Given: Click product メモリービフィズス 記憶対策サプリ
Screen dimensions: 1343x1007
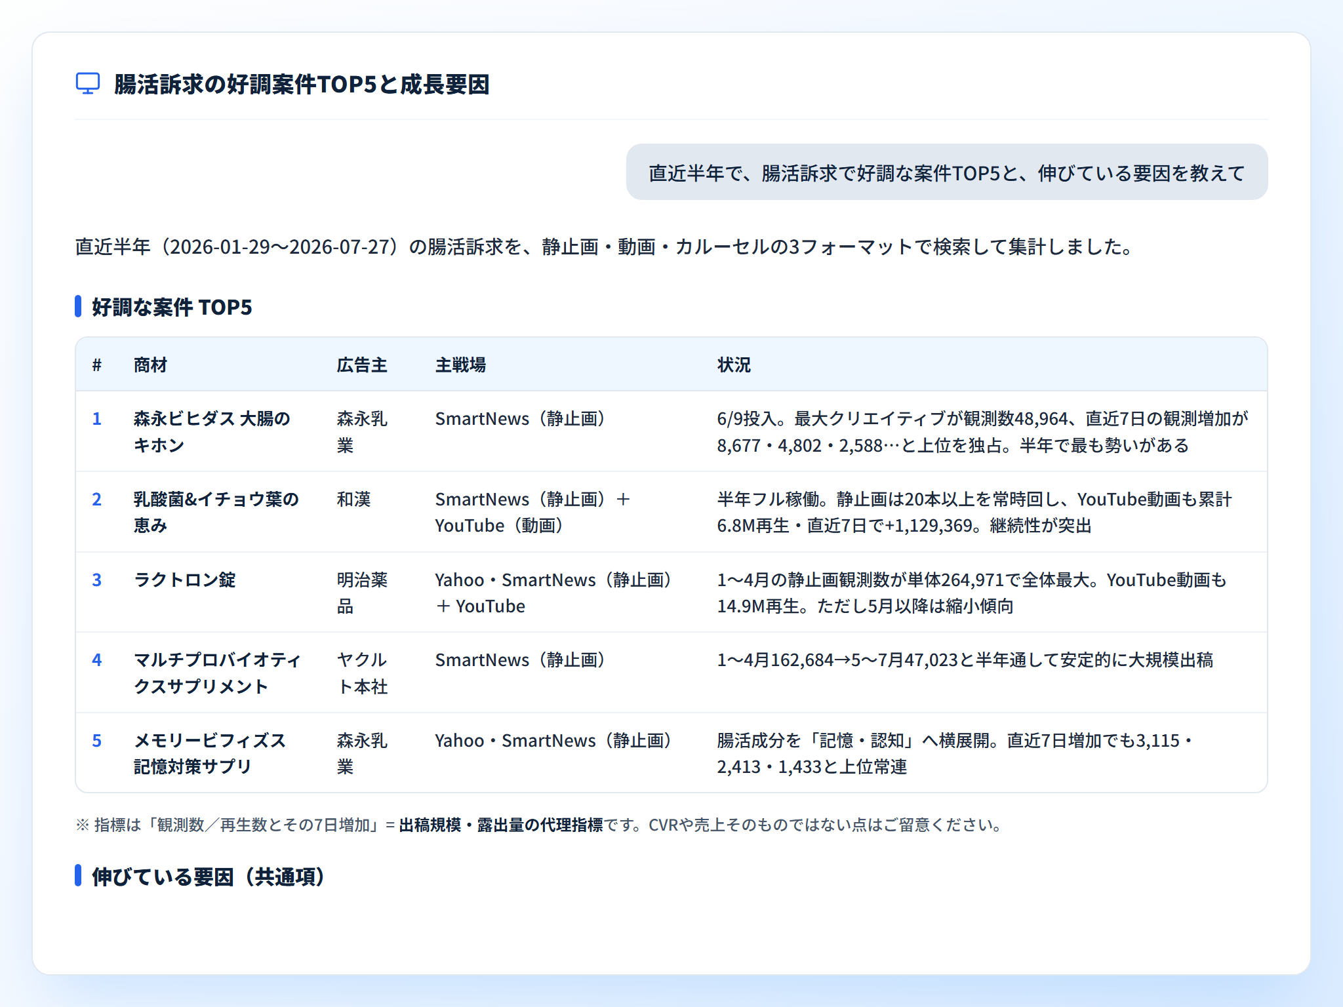Looking at the screenshot, I should pyautogui.click(x=210, y=753).
